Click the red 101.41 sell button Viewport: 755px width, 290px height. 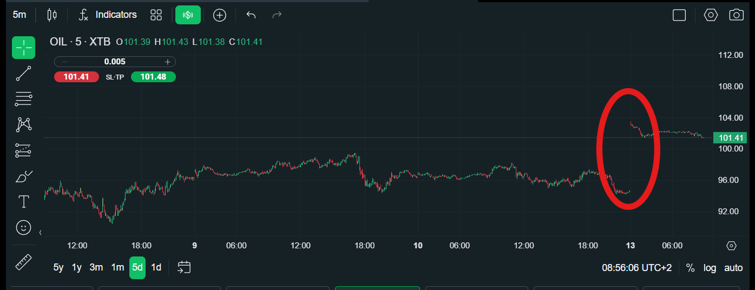pos(76,77)
